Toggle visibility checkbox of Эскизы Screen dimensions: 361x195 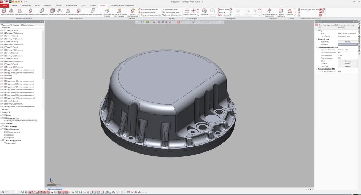[3, 124]
